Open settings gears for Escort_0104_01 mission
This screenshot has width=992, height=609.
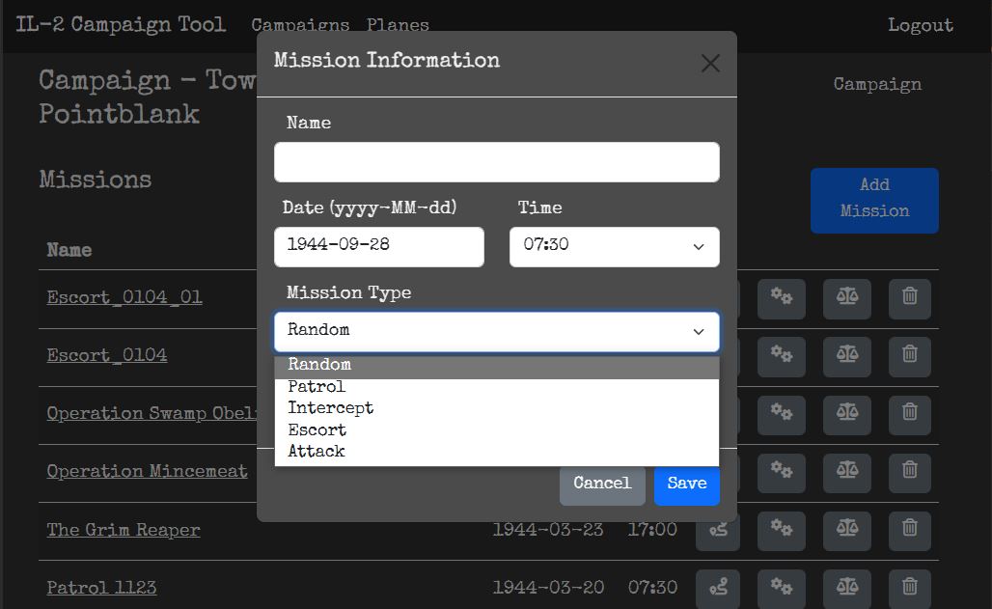coord(781,298)
